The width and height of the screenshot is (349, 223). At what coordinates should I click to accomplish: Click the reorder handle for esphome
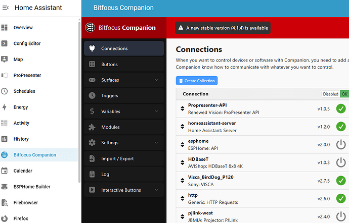pos(182,145)
